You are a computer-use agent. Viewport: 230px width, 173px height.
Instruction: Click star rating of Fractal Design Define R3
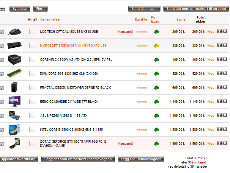[x=142, y=88]
